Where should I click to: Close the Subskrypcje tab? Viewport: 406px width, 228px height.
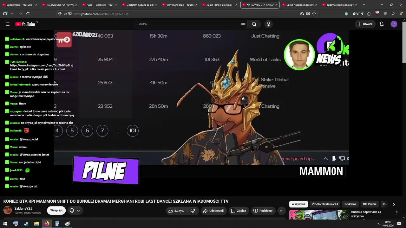36,5
